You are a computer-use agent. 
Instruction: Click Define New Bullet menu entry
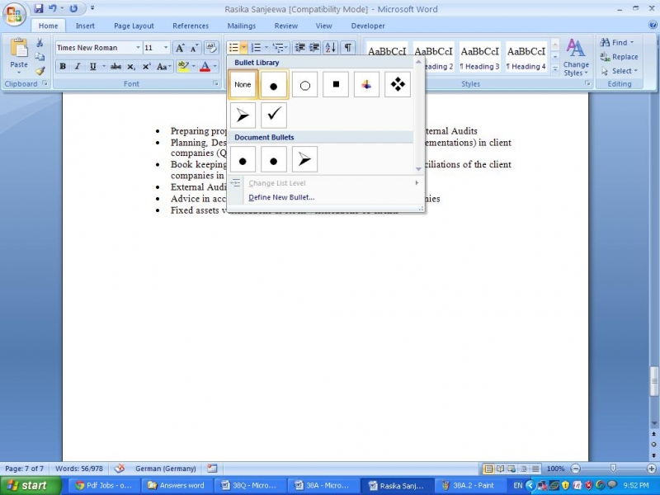pos(281,197)
